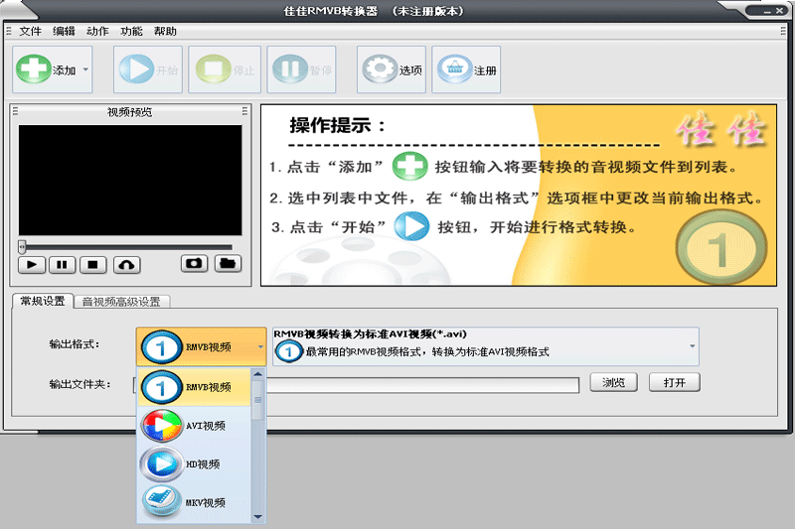Open the 文件 menu
This screenshot has width=795, height=529.
pyautogui.click(x=30, y=32)
